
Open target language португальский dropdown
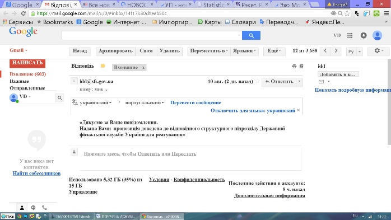pyautogui.click(x=145, y=102)
